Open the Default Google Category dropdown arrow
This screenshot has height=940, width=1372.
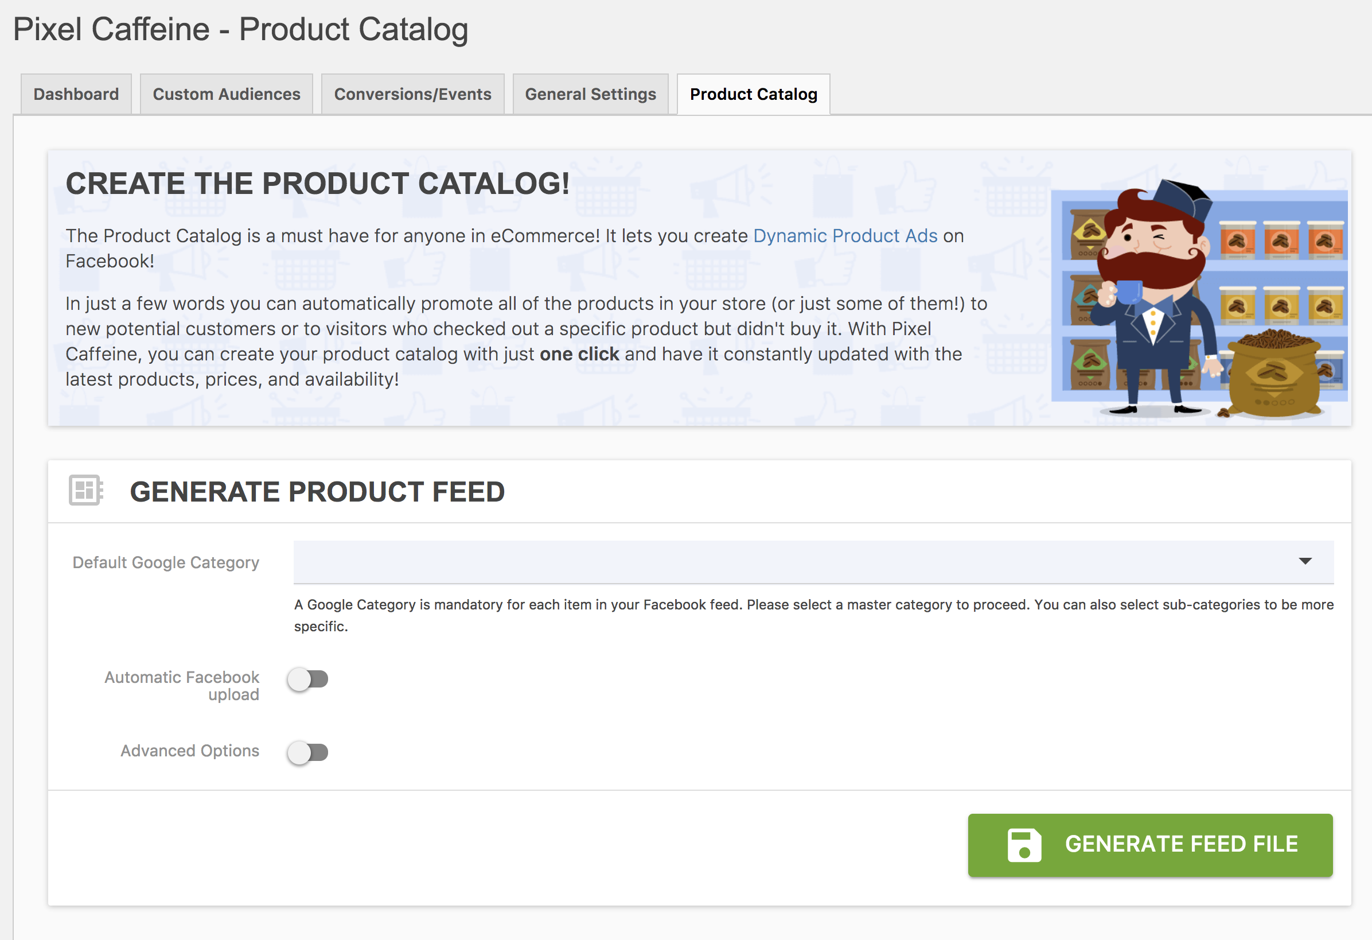click(1305, 561)
